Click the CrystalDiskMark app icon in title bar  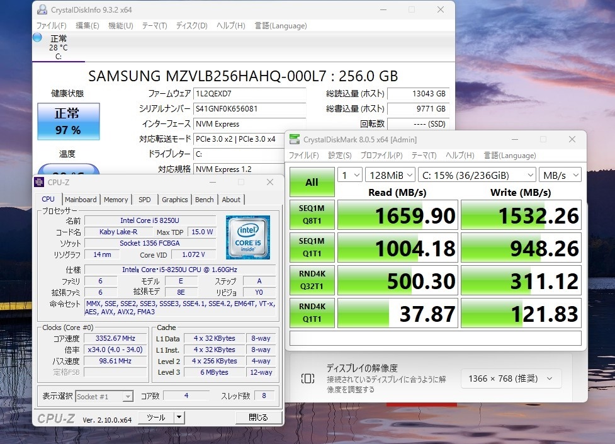tap(295, 139)
